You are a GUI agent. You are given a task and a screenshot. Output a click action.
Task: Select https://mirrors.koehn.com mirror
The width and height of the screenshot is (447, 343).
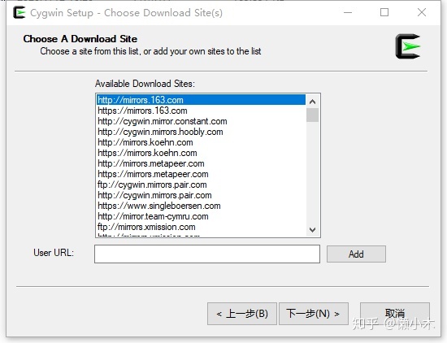pos(201,153)
